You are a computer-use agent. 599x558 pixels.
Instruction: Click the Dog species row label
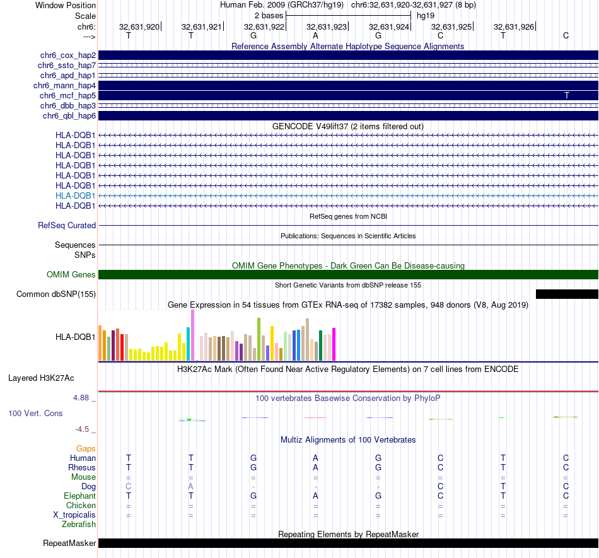(89, 487)
